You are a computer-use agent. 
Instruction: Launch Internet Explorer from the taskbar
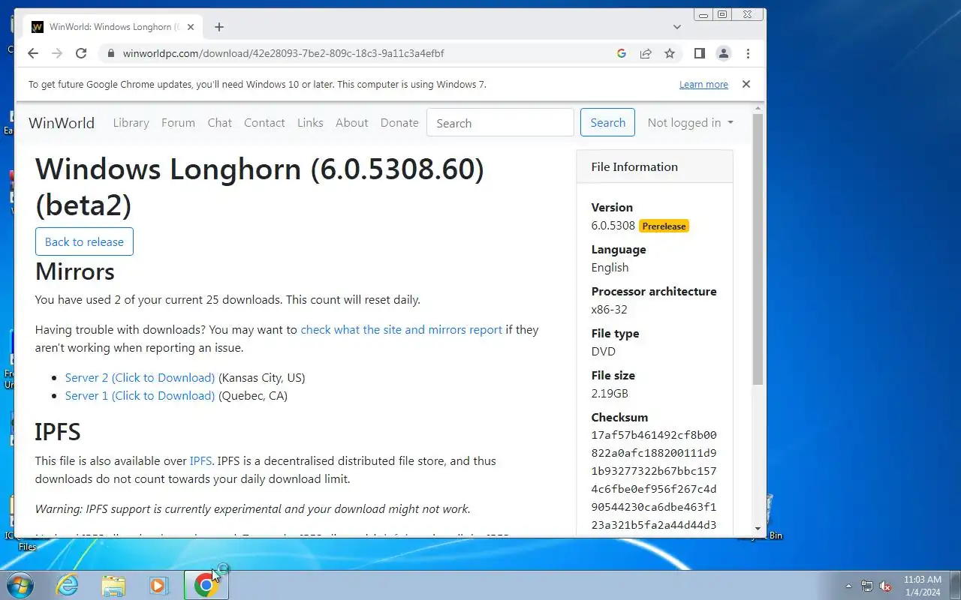tap(68, 585)
